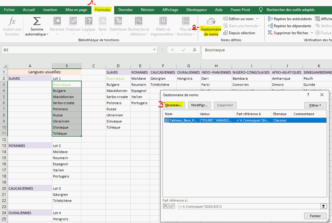
Task: Click the Fermer button
Action: (x=315, y=216)
